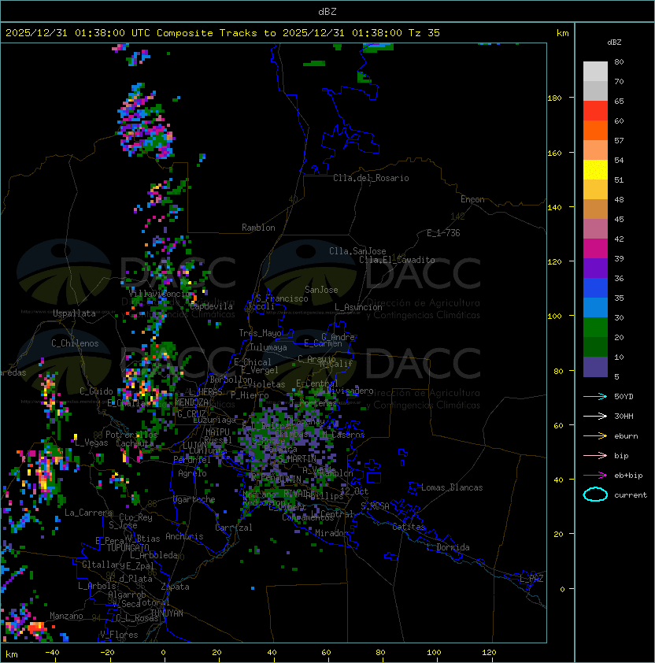
Task: Click the cyan 50YD arrow icon in legend
Action: [595, 396]
